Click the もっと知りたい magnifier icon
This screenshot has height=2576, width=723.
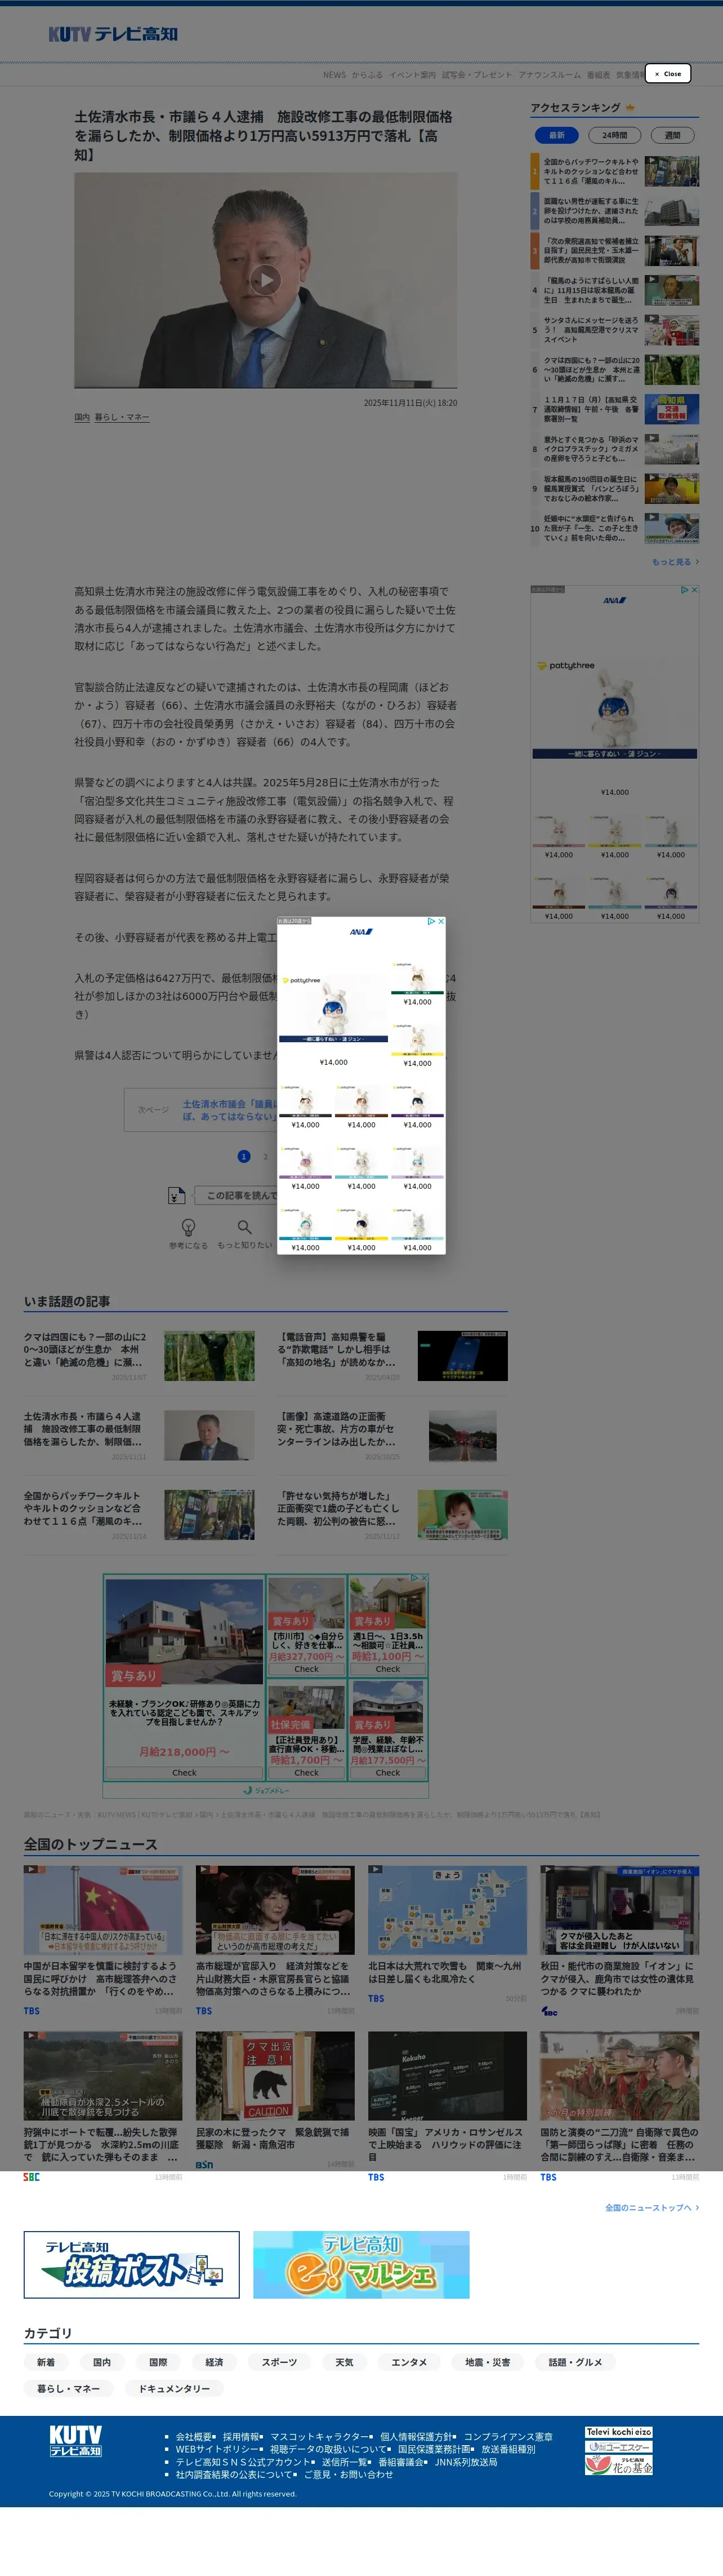245,1227
